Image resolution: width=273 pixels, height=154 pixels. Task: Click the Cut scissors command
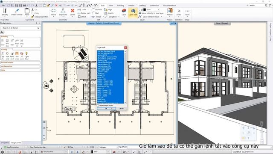click(34, 9)
